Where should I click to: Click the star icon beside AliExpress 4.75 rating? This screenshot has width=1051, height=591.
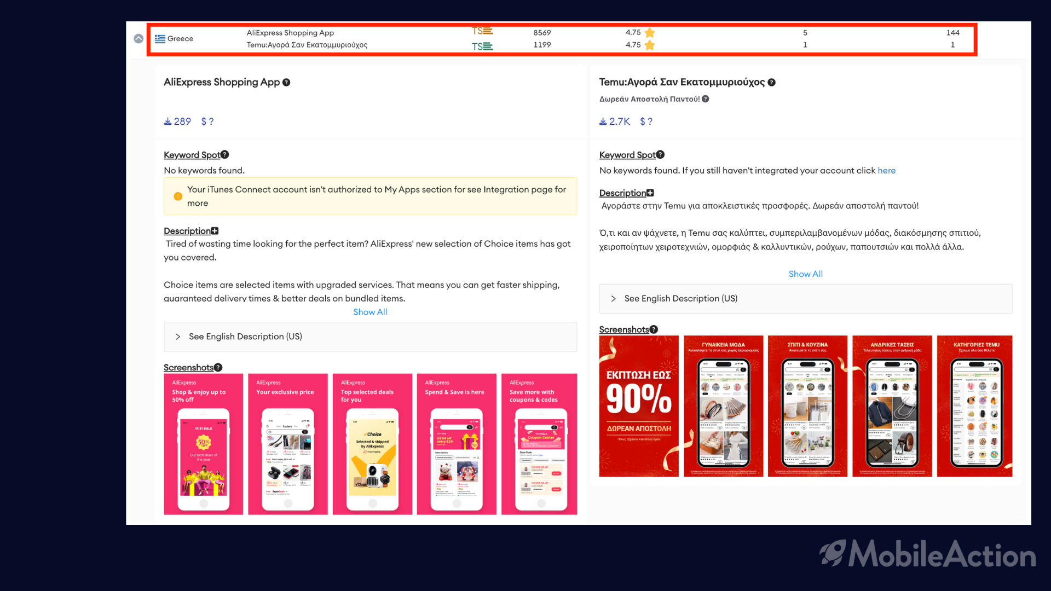point(650,33)
